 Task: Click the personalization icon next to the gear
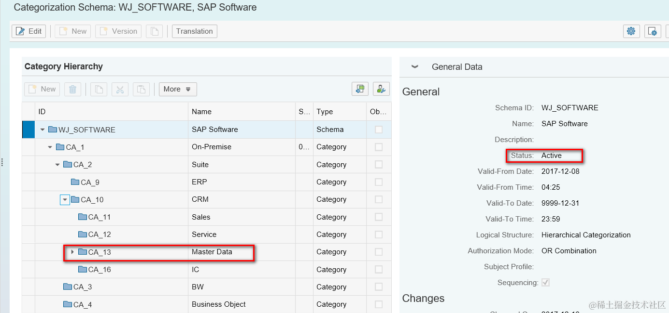point(653,31)
